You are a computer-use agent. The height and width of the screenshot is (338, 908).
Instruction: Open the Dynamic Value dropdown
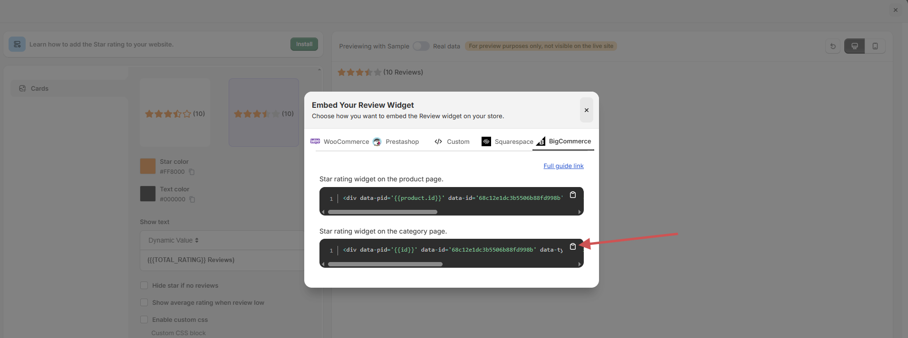coord(174,240)
